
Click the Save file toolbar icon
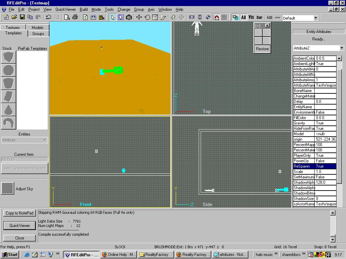(22, 17)
